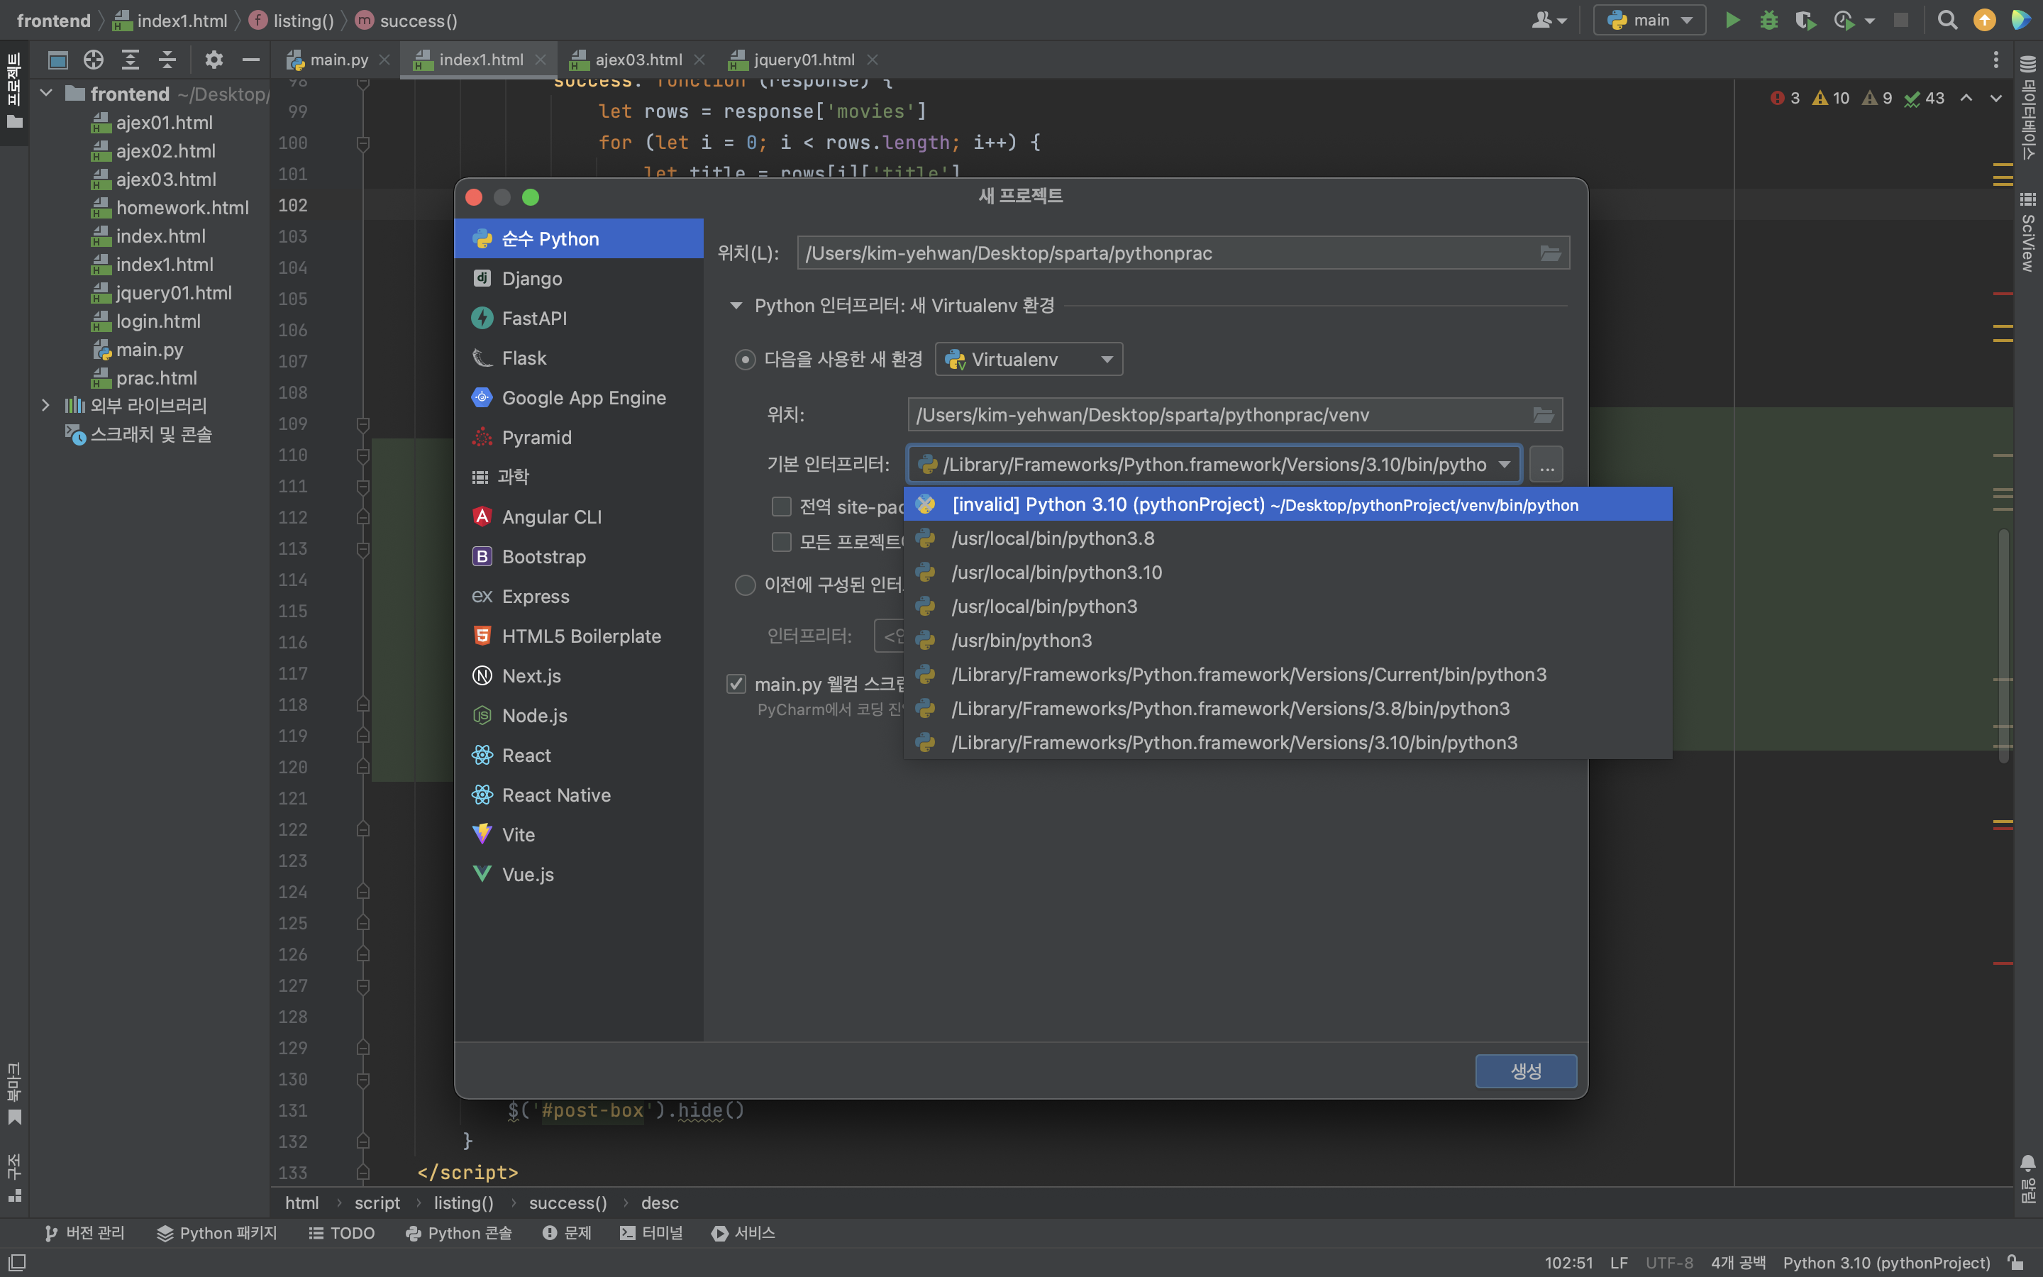Select Flask project type
Viewport: 2043px width, 1277px height.
(x=579, y=358)
